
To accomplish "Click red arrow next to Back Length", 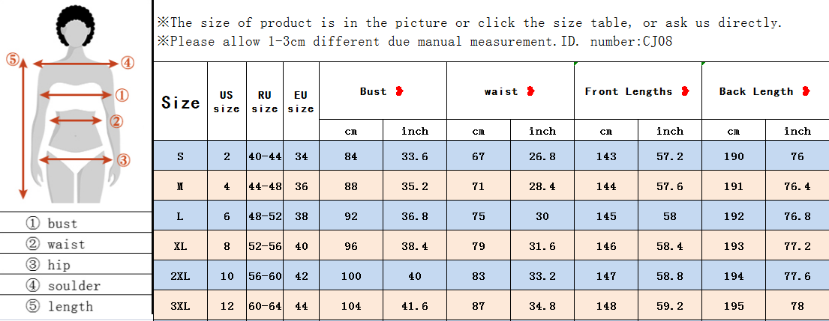I will (806, 91).
